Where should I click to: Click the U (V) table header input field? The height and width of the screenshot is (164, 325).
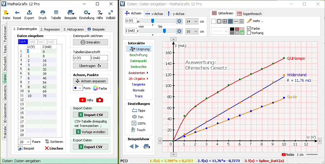[x=82, y=58]
